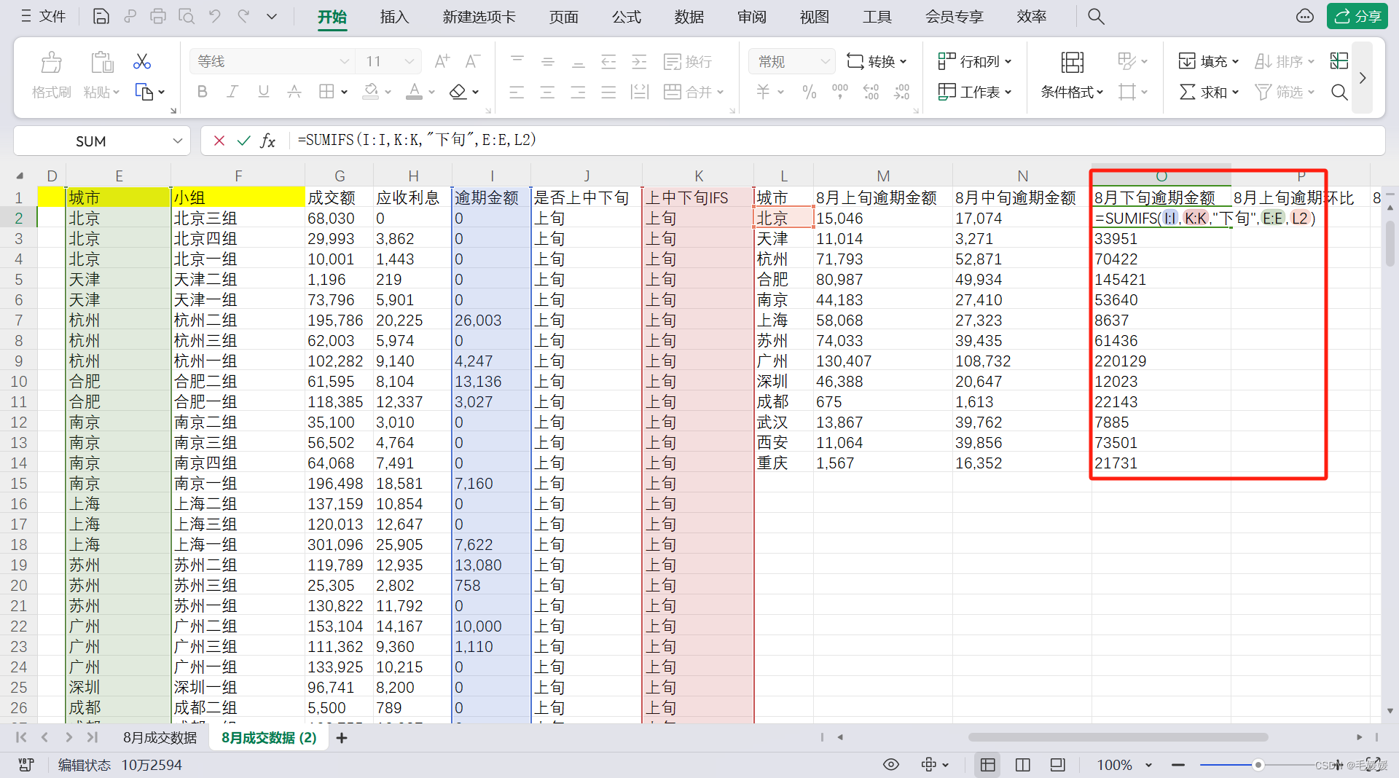Center text horizontally icon
The width and height of the screenshot is (1399, 778).
pyautogui.click(x=547, y=92)
